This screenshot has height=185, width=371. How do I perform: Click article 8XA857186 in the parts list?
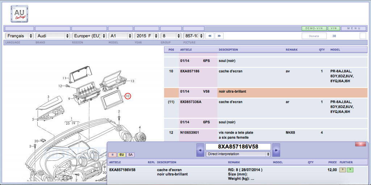click(x=190, y=71)
